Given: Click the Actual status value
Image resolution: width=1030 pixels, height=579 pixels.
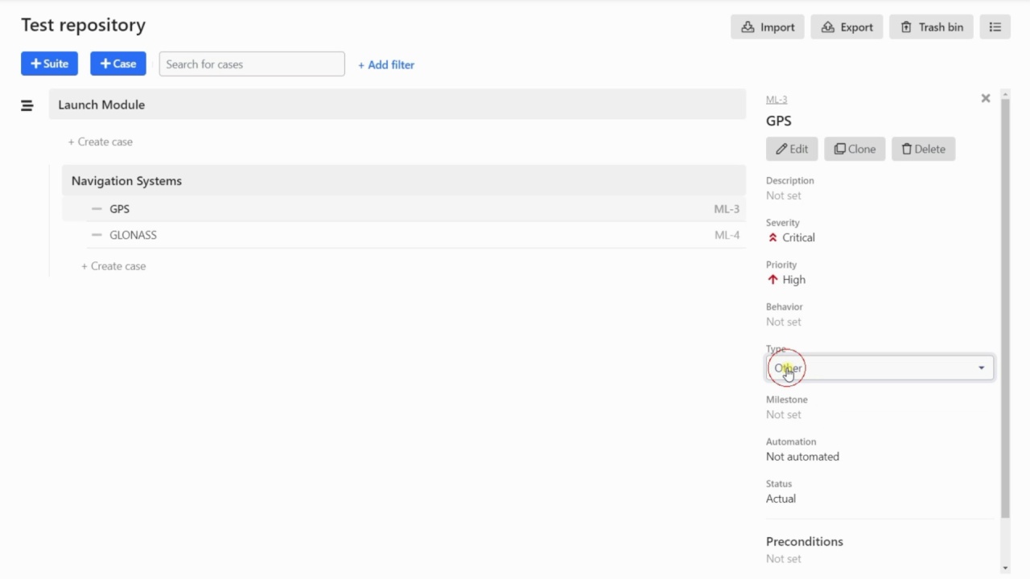Looking at the screenshot, I should click(x=781, y=499).
